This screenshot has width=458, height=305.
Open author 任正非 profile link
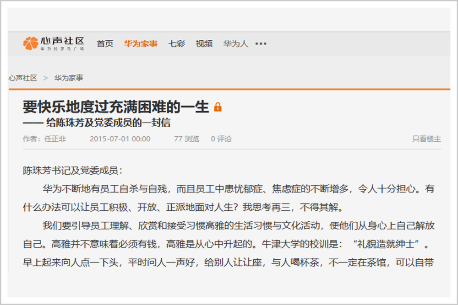coord(55,139)
